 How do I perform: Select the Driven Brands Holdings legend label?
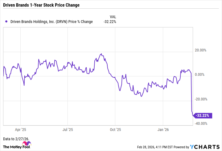52,22
